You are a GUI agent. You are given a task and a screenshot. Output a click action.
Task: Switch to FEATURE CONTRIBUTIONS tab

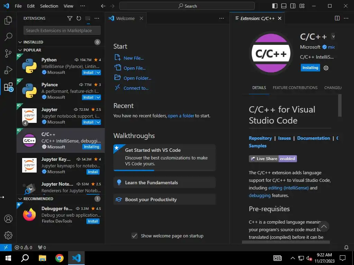point(295,88)
